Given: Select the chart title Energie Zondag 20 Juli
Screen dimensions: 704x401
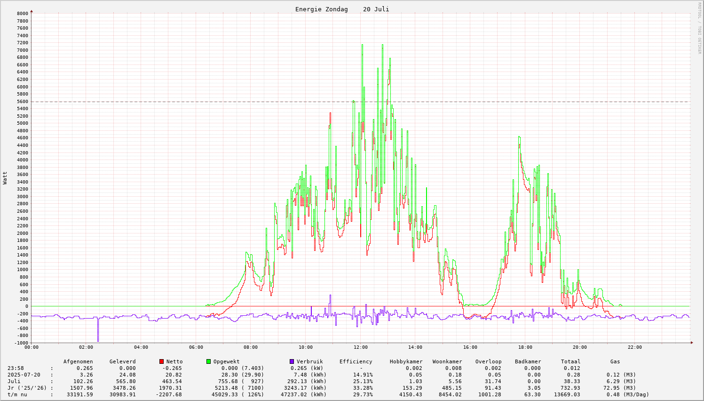Looking at the screenshot, I should pyautogui.click(x=342, y=9).
